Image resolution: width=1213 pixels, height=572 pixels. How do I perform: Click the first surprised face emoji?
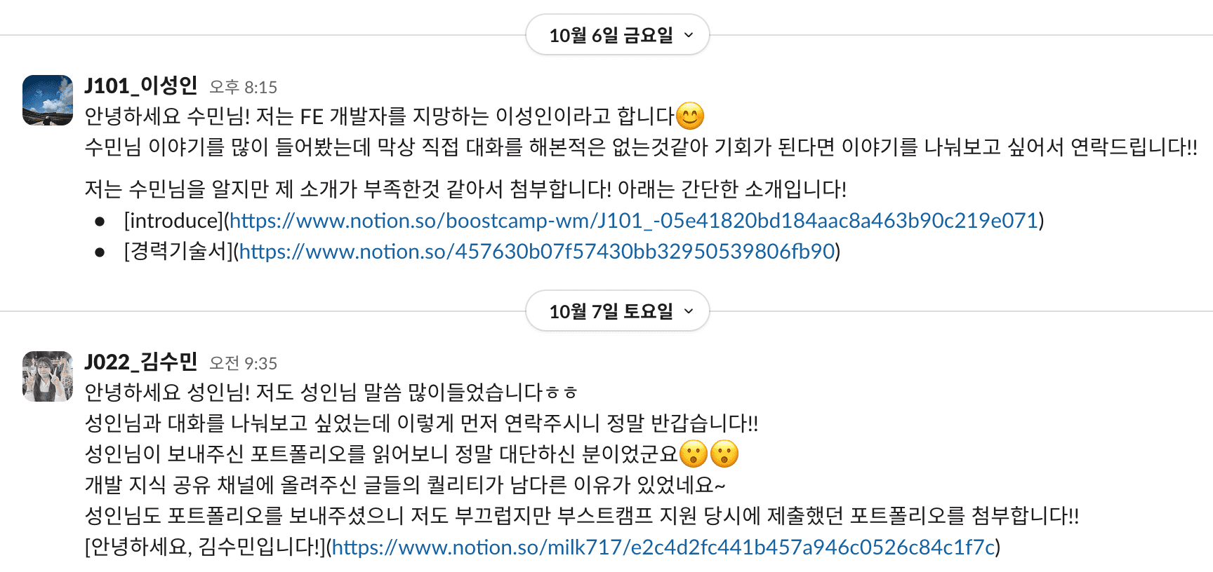694,454
